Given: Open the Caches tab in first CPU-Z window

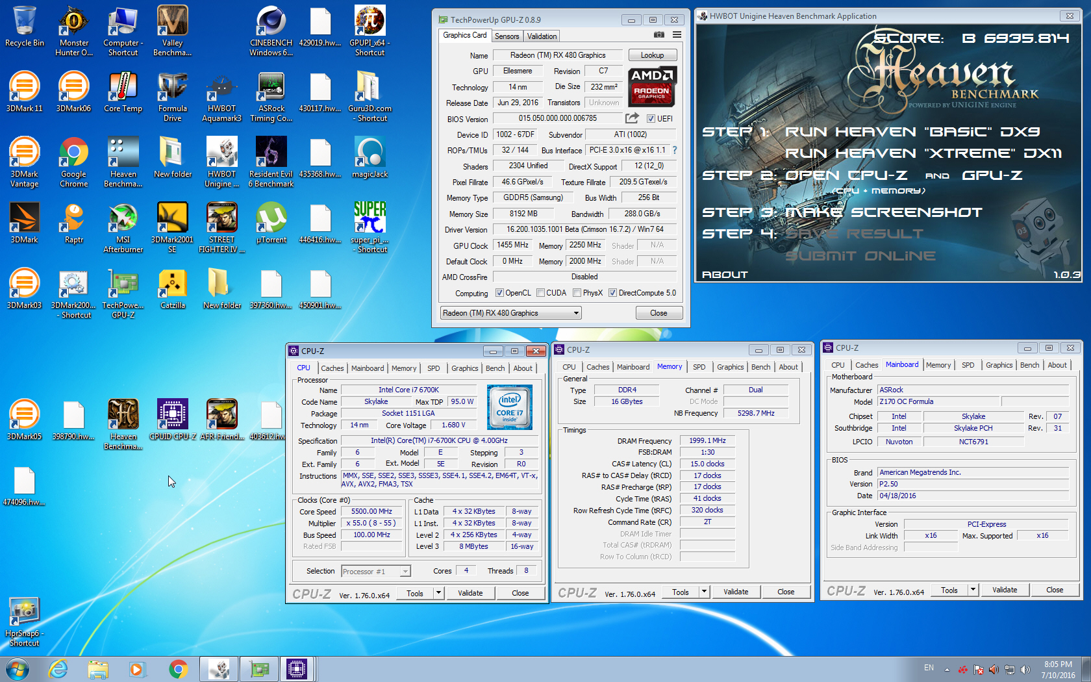Looking at the screenshot, I should pyautogui.click(x=332, y=368).
